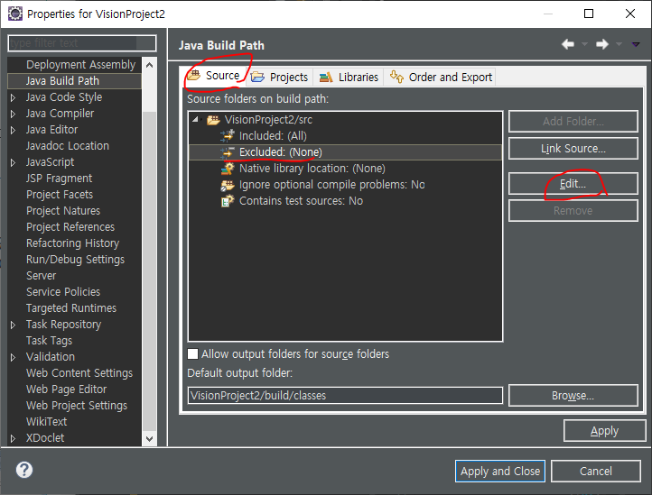Click the VisionProject2/src package folder icon
Viewport: 652px width, 495px height.
(x=213, y=120)
